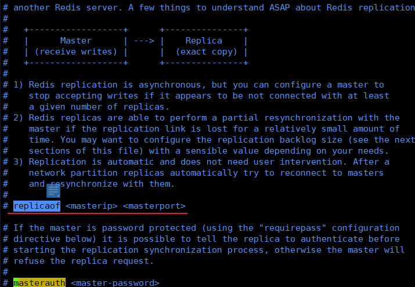Screen dimensions: 415x287
Task: Click the small document icon above replicaof
Action: (x=53, y=191)
